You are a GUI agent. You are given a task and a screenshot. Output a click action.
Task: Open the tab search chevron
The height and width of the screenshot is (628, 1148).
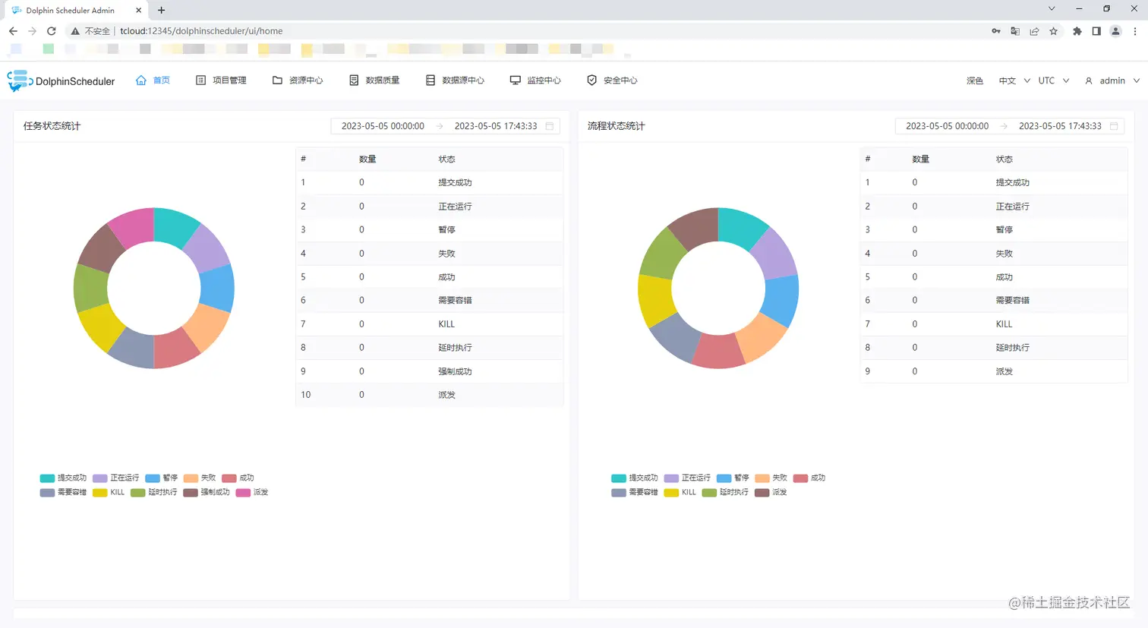[1052, 8]
